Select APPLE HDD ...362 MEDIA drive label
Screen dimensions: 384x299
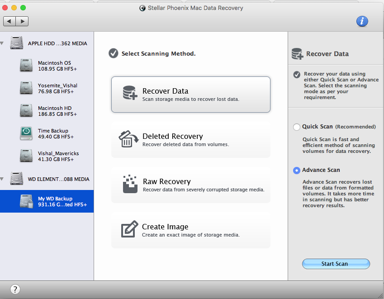57,43
